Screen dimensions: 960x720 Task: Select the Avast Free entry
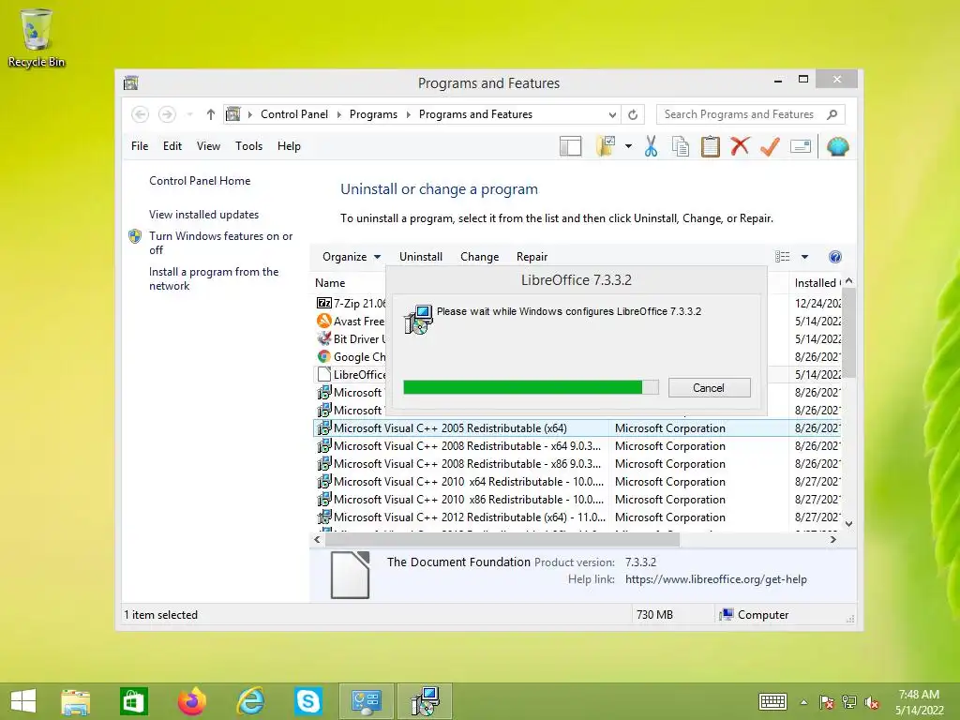[x=351, y=321]
